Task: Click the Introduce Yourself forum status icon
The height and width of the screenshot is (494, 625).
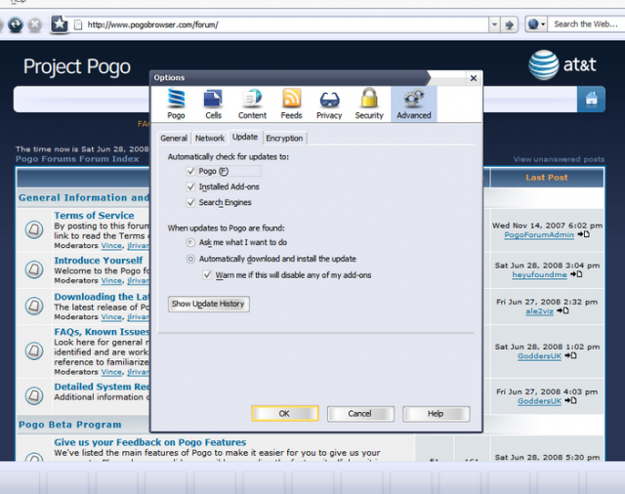Action: point(34,269)
